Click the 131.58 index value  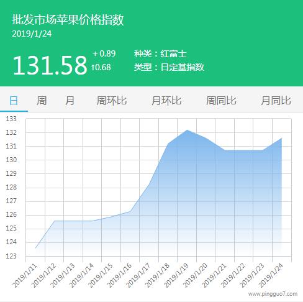pyautogui.click(x=50, y=65)
